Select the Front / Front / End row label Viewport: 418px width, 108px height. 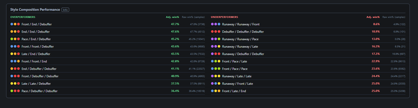tap(34, 61)
